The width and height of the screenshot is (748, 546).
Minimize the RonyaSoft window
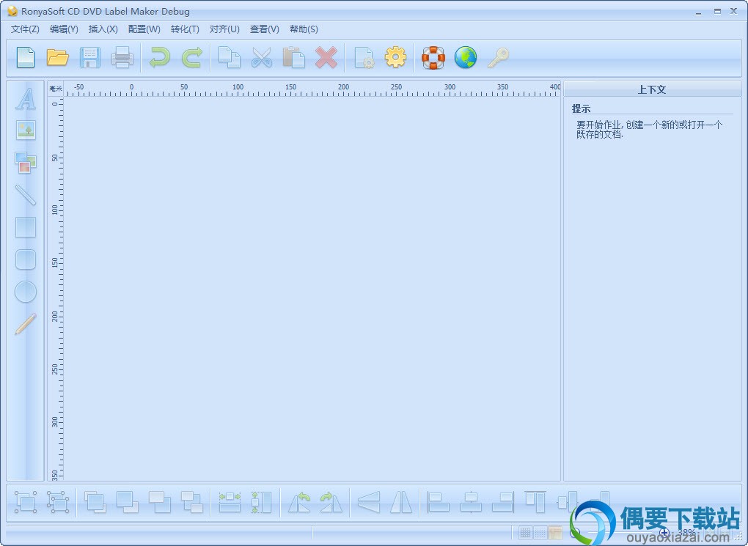[698, 12]
